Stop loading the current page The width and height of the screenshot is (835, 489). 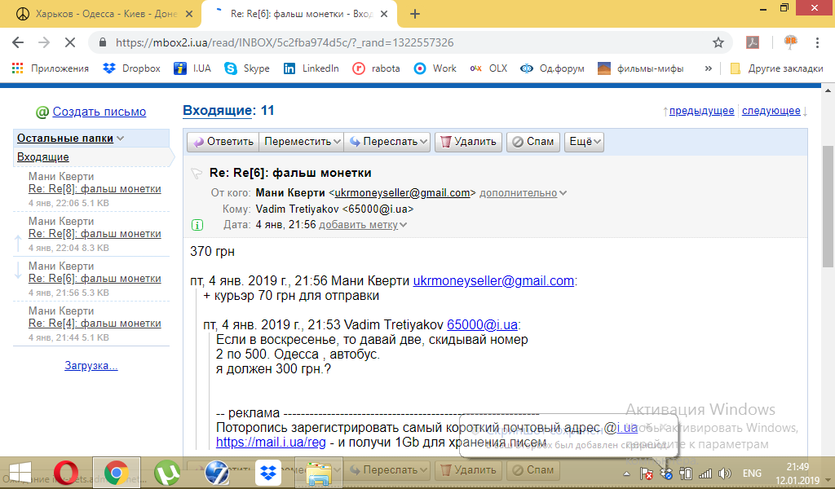click(70, 42)
